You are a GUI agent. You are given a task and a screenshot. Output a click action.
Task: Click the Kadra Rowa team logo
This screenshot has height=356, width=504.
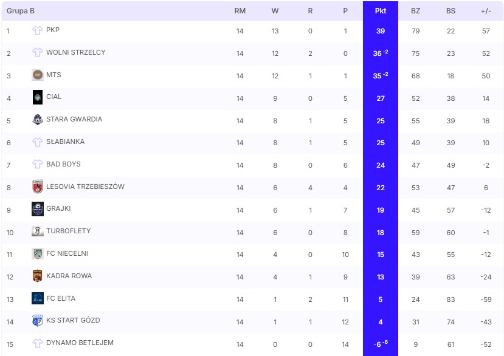(38, 276)
